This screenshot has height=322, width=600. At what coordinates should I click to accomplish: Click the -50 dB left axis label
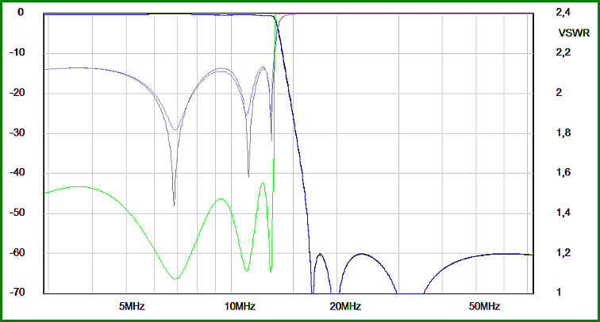pos(17,213)
